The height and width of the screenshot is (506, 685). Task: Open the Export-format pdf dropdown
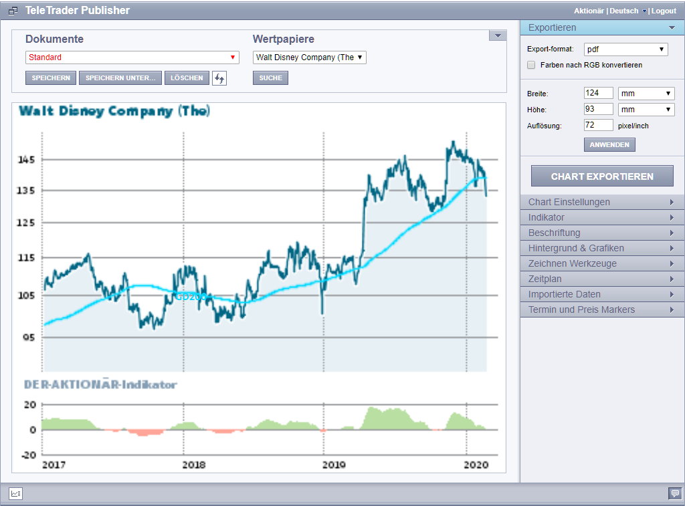point(626,49)
